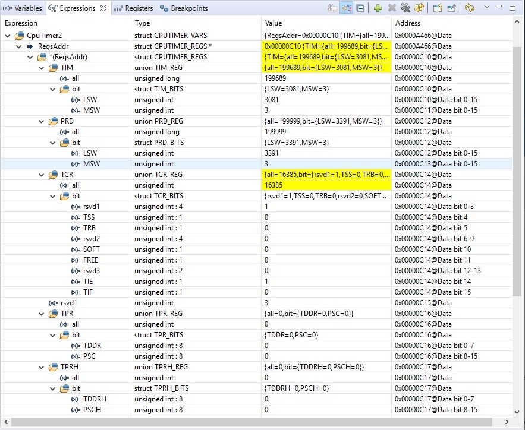
Task: Collapse the bit struct under TPRH
Action: click(53, 388)
